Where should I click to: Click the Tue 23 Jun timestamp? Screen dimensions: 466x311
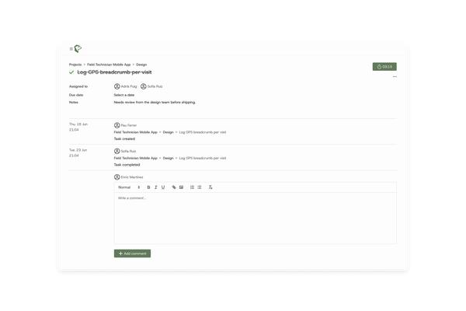pyautogui.click(x=78, y=152)
